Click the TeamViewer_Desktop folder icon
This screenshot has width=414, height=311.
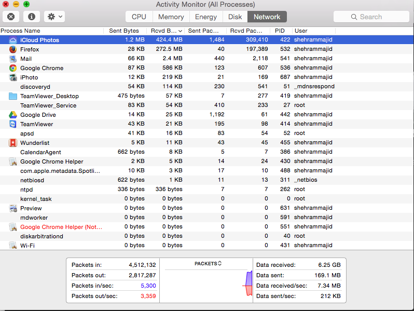[x=13, y=96]
